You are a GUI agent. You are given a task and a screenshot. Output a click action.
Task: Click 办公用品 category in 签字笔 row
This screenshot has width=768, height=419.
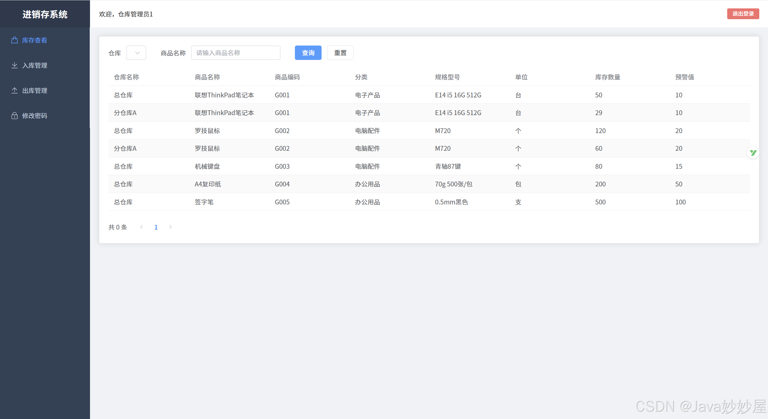[x=367, y=202]
